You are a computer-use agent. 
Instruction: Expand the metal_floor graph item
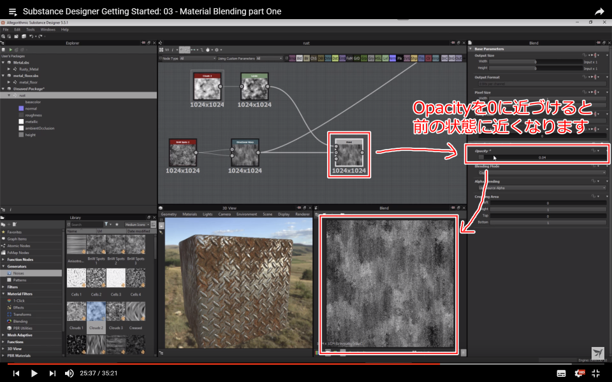coord(8,82)
